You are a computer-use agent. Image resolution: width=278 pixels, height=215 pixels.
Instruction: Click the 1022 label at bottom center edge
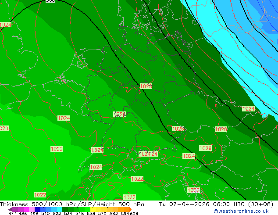point(129,197)
